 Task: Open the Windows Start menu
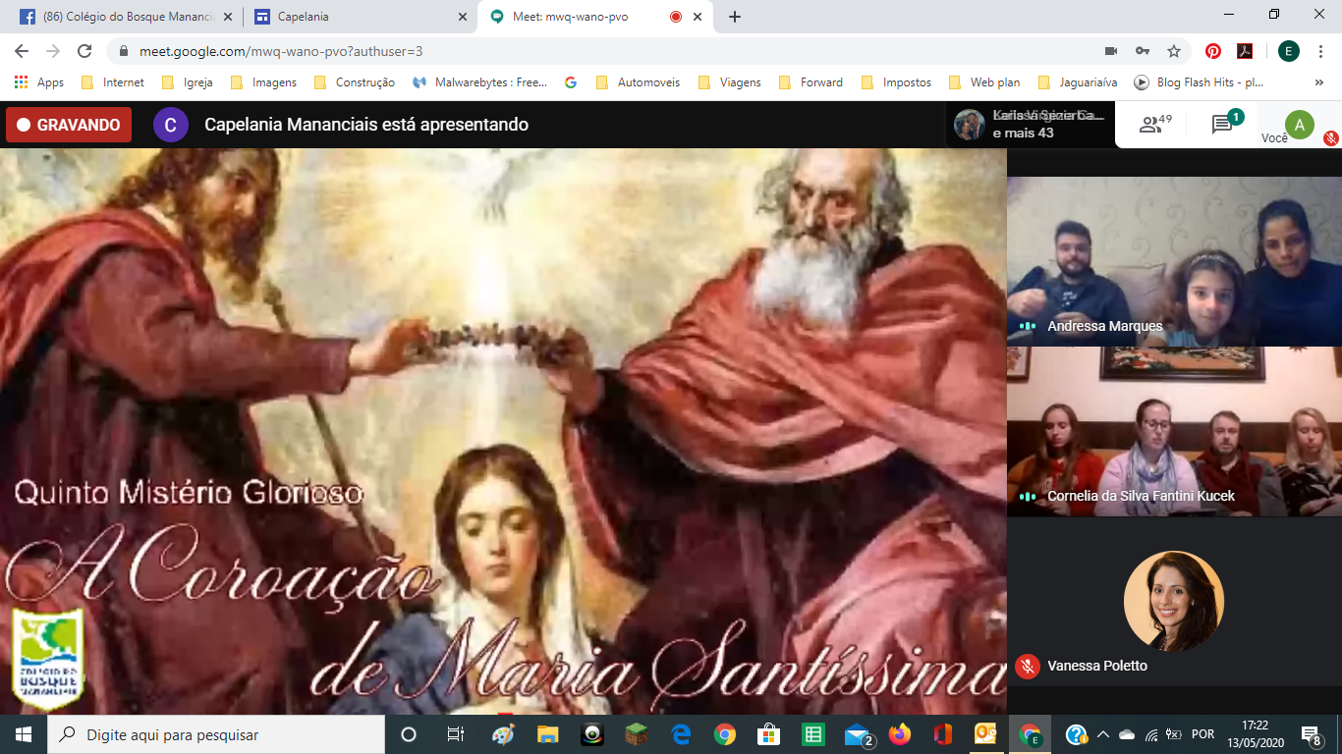coord(24,734)
